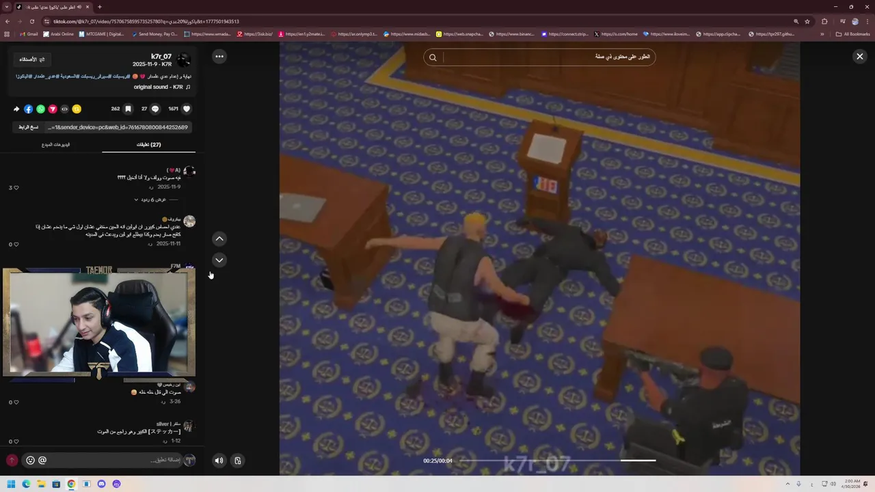This screenshot has height=492, width=875.
Task: Click the red paper-plane send icon
Action: point(53,109)
